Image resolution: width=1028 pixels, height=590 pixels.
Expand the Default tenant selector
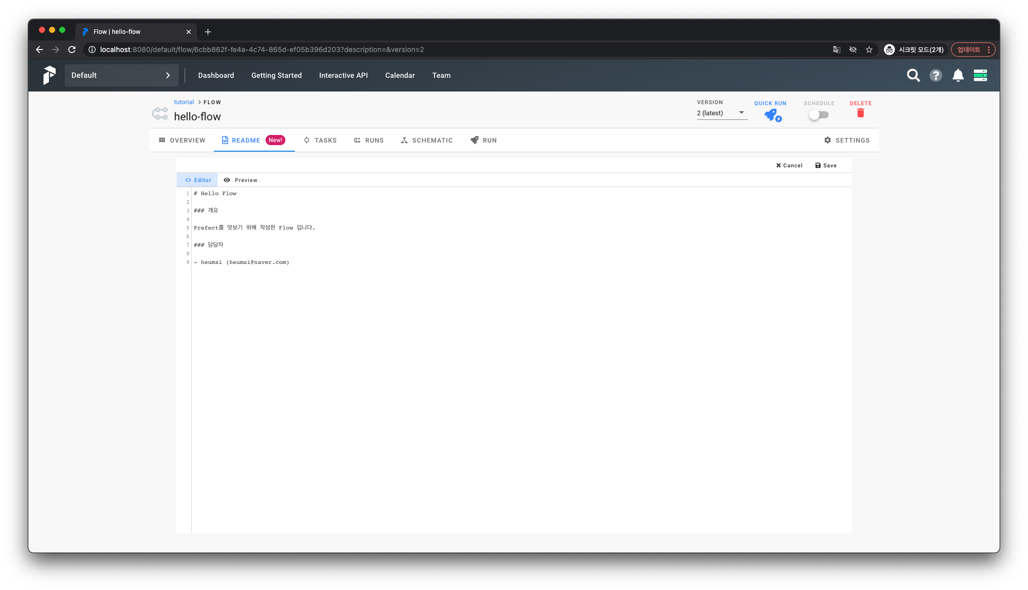coord(121,75)
